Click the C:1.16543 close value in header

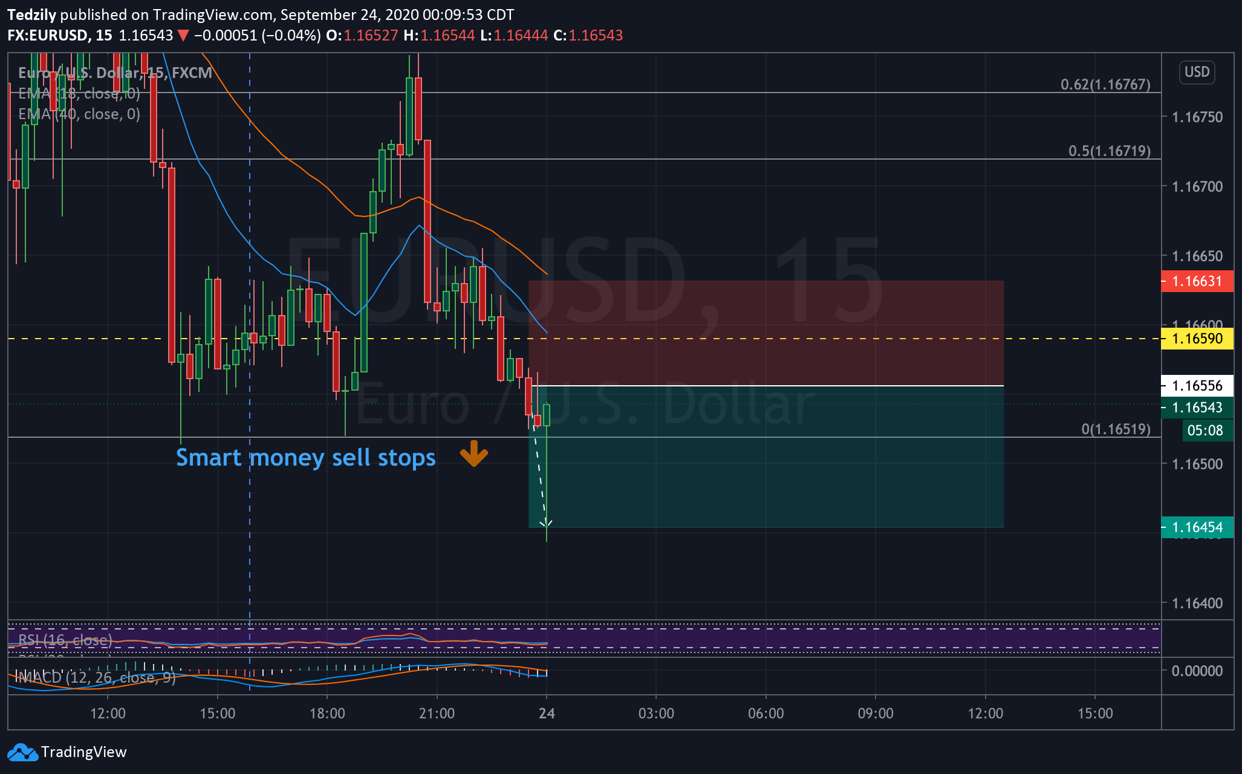[x=588, y=36]
